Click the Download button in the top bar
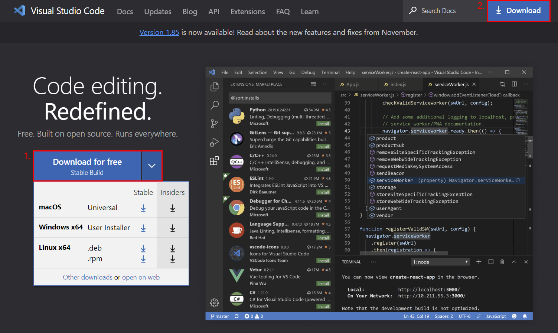558x333 pixels. 519,11
